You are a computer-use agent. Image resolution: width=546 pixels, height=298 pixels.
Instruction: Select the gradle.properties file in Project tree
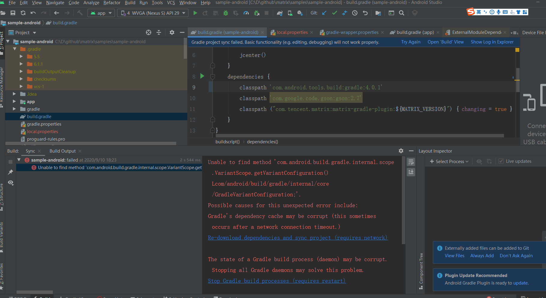(x=44, y=124)
